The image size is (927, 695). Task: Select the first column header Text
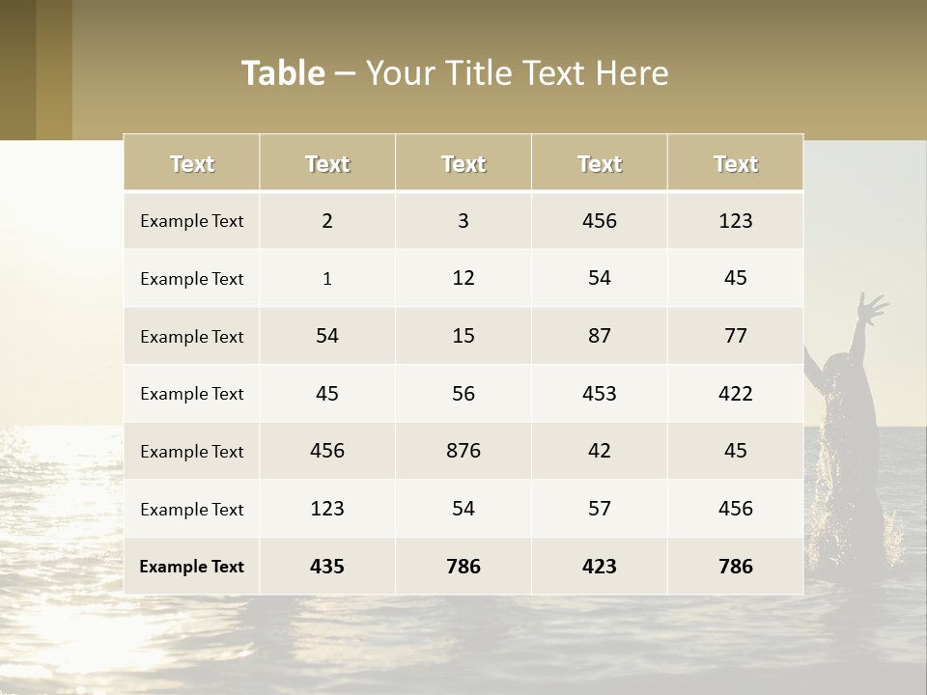tap(191, 164)
